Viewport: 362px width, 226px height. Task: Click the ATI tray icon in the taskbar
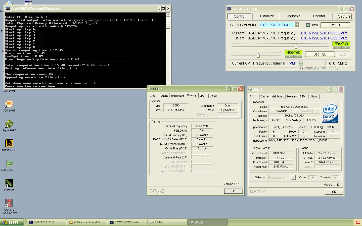pyautogui.click(x=358, y=222)
